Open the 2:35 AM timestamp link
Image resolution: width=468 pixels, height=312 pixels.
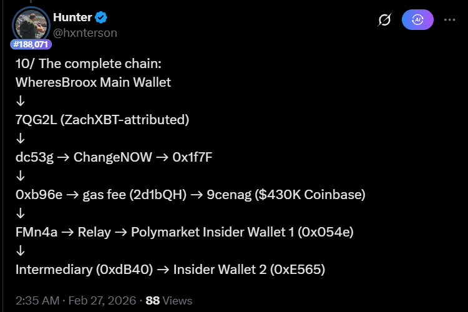tap(36, 300)
